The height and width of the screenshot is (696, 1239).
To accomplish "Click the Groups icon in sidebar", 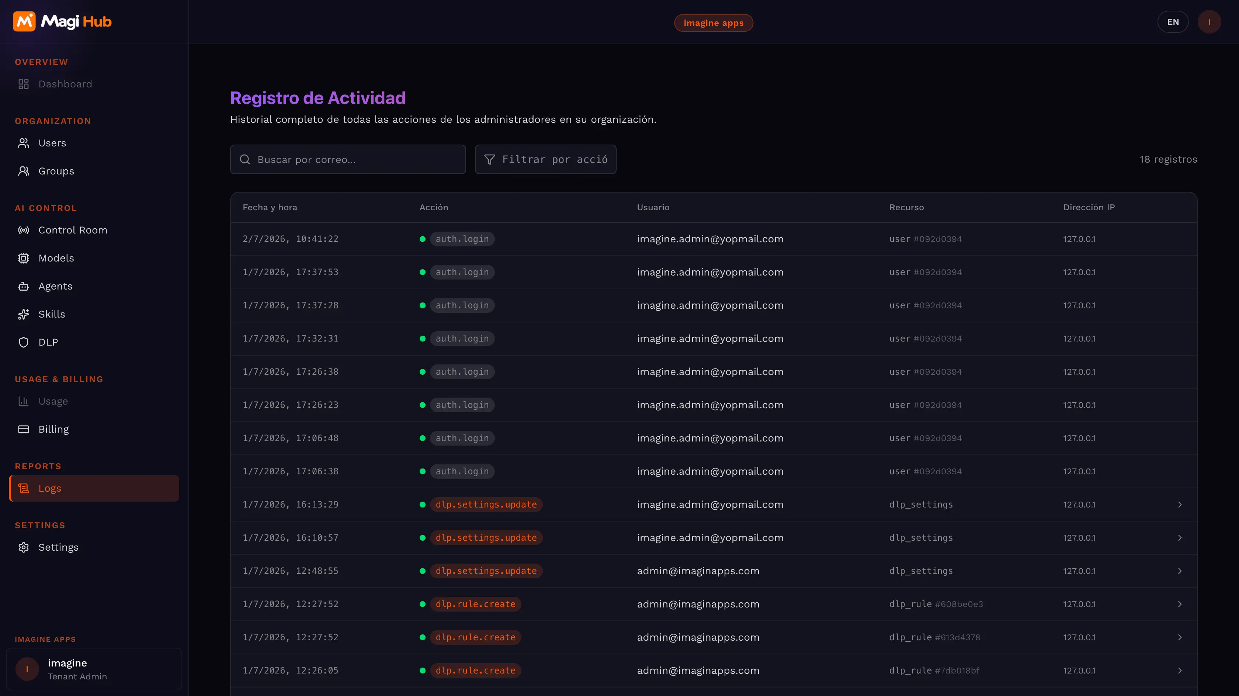I will tap(24, 171).
